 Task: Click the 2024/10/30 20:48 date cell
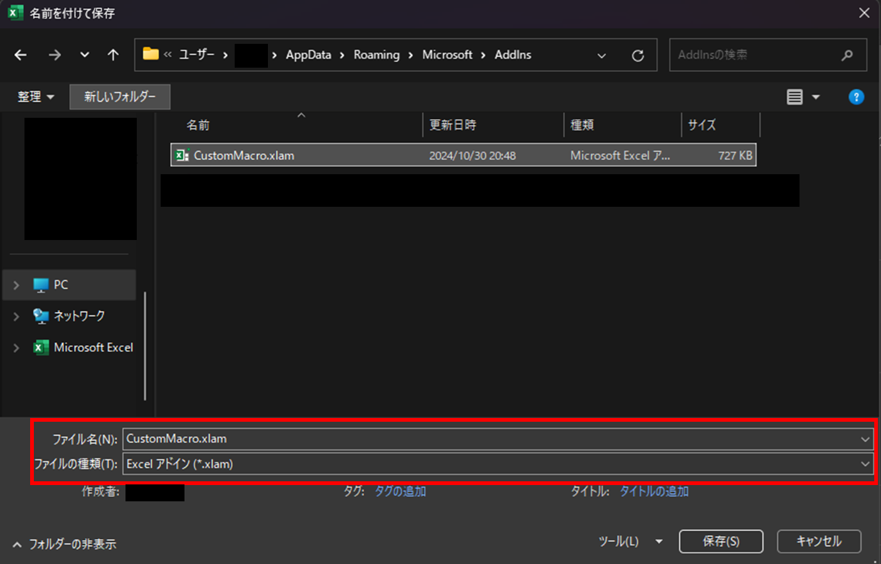473,155
